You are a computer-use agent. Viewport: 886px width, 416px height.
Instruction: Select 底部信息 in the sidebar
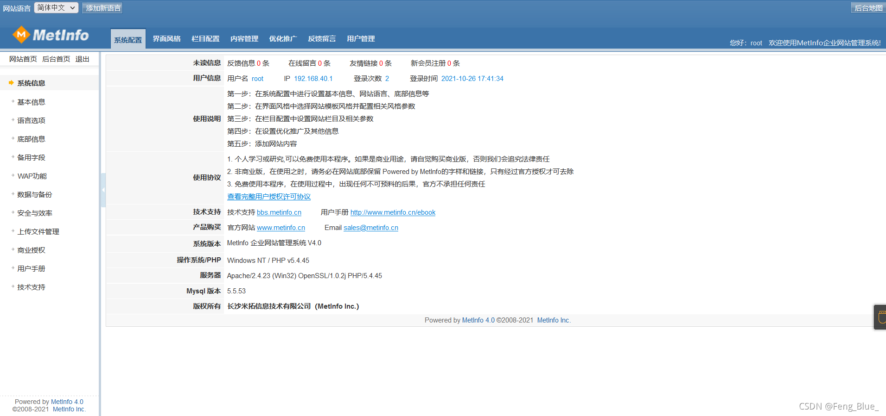coord(31,139)
